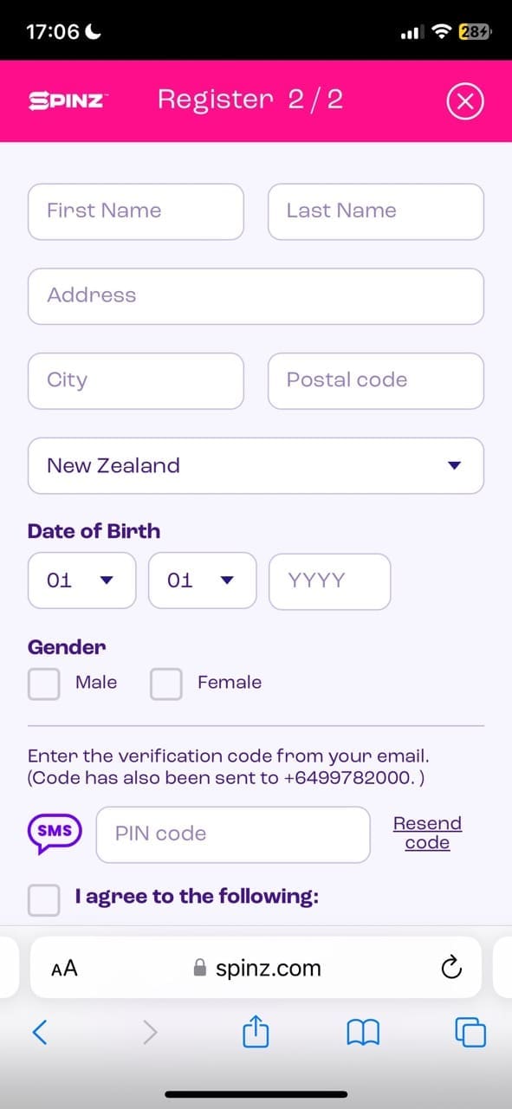
Task: Check the Female gender box
Action: pyautogui.click(x=166, y=683)
